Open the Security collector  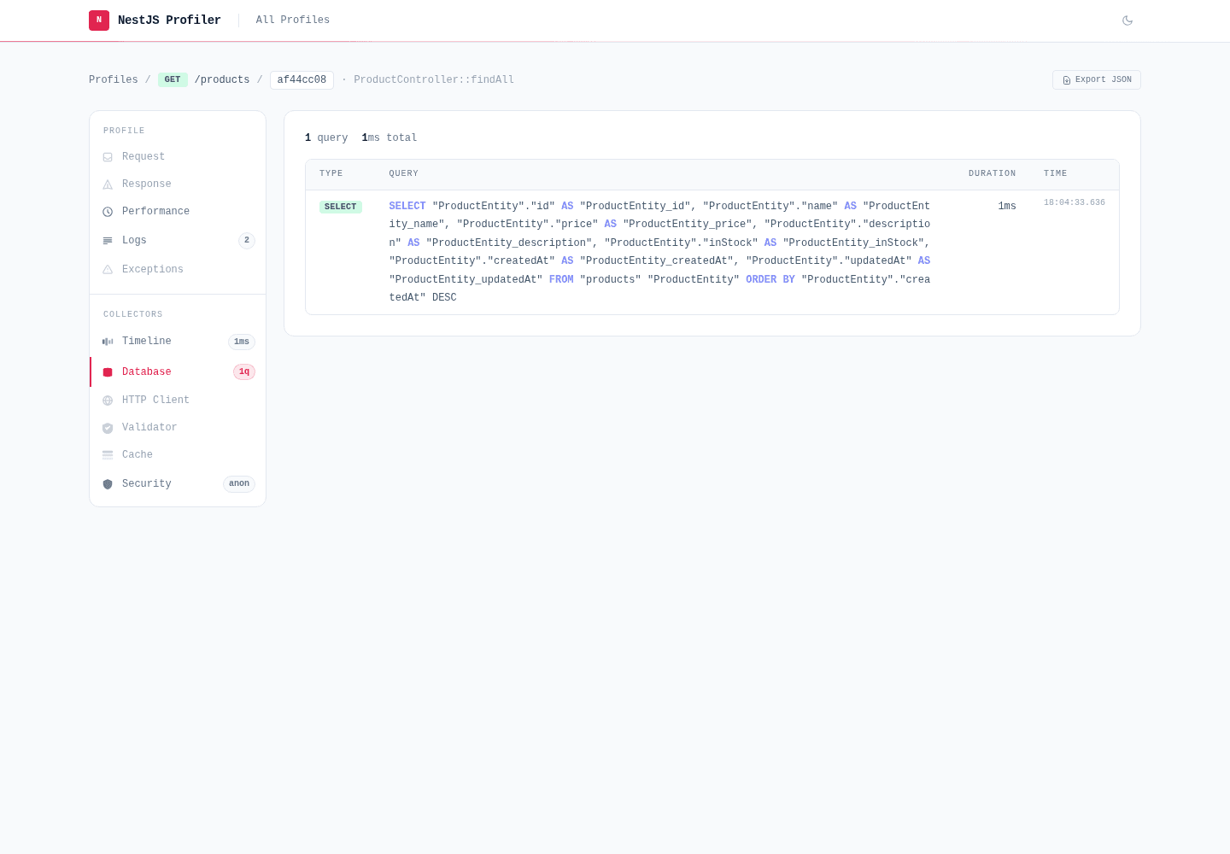point(178,483)
